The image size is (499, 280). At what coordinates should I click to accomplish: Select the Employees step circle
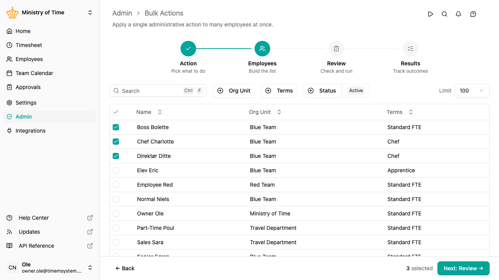coord(262,49)
